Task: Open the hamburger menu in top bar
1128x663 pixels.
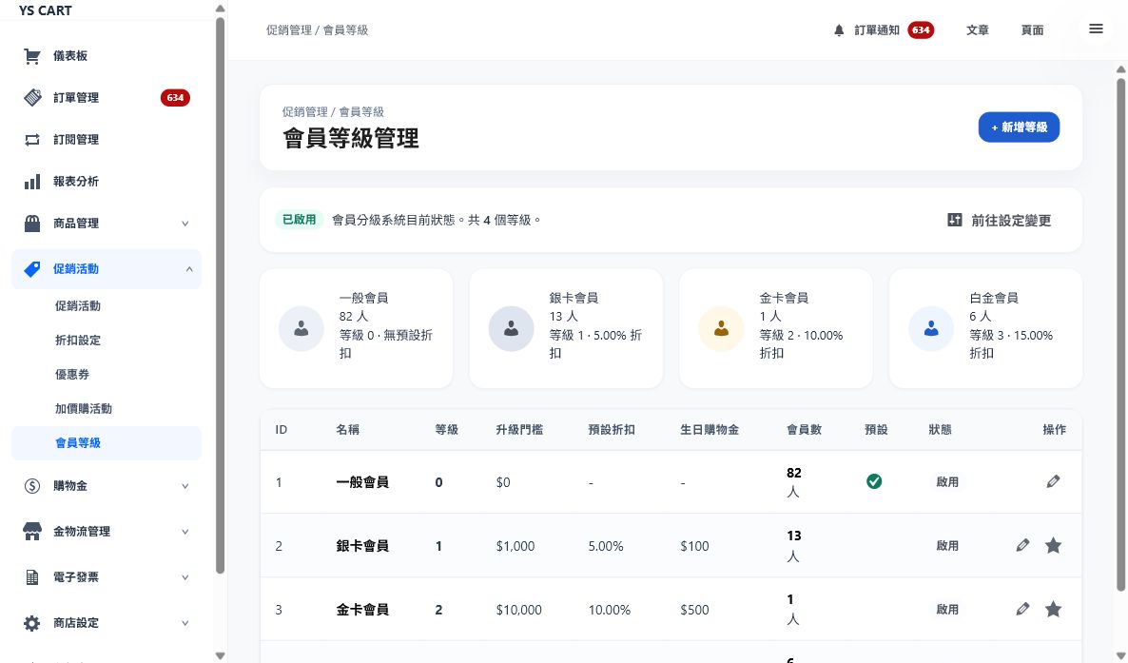Action: click(1096, 29)
